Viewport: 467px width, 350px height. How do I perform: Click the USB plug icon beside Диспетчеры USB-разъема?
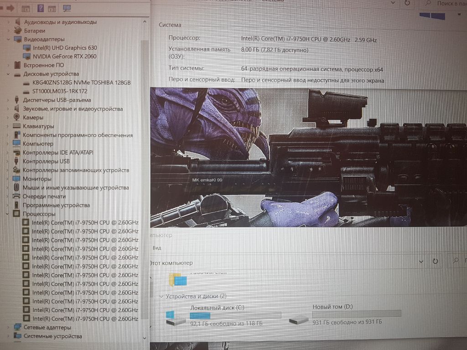pyautogui.click(x=17, y=100)
